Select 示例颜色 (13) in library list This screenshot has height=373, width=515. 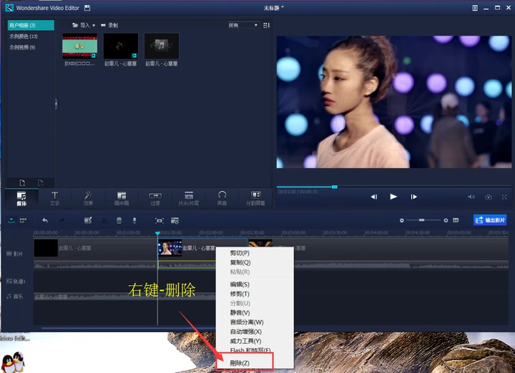click(x=24, y=36)
